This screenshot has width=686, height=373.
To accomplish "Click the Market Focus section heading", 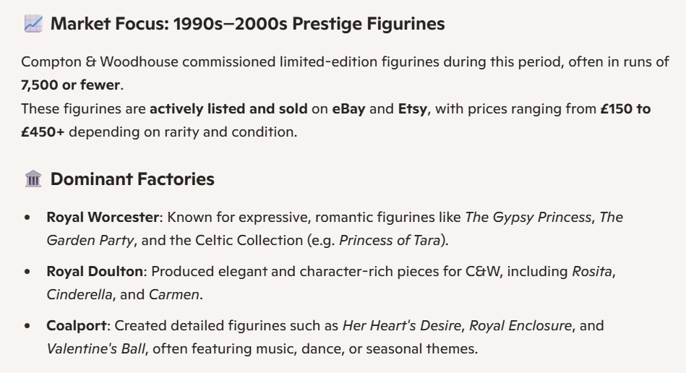I will (247, 24).
